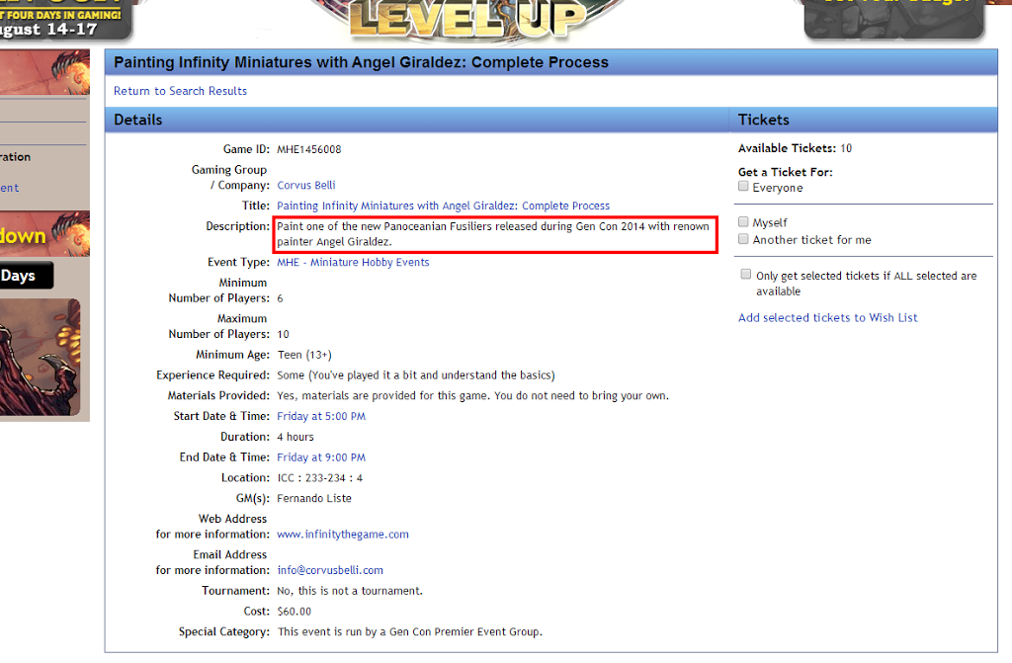
Task: Click the Level Up banner logo
Action: tap(467, 18)
